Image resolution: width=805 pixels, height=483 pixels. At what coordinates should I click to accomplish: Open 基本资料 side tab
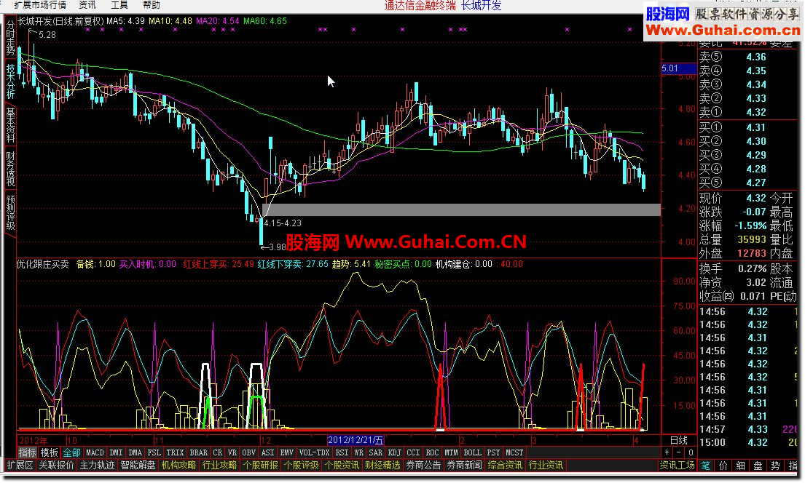[10, 124]
